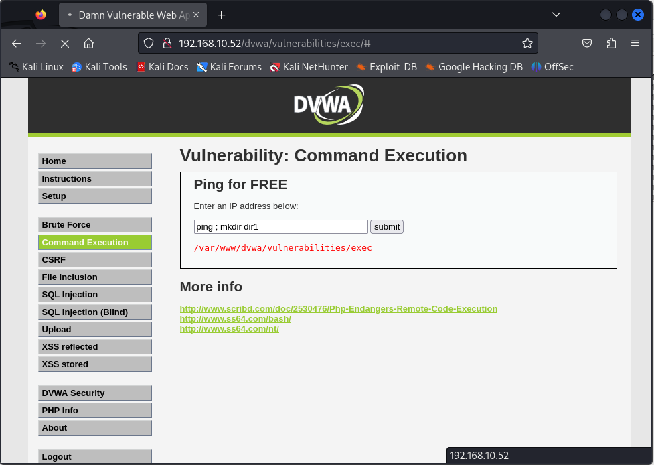Stop loading the page

(65, 44)
